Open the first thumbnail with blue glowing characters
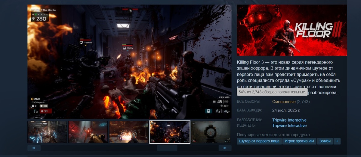This screenshot has height=157, width=361. 47,132
